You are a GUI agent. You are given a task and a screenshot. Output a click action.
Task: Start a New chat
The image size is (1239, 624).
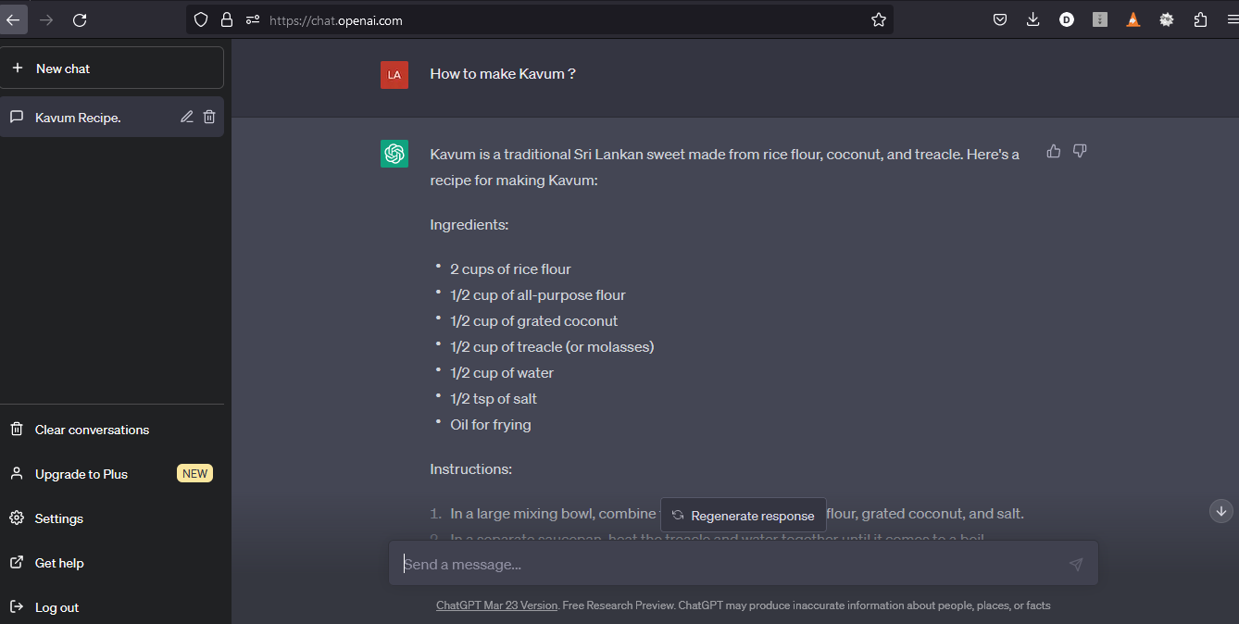(x=112, y=69)
